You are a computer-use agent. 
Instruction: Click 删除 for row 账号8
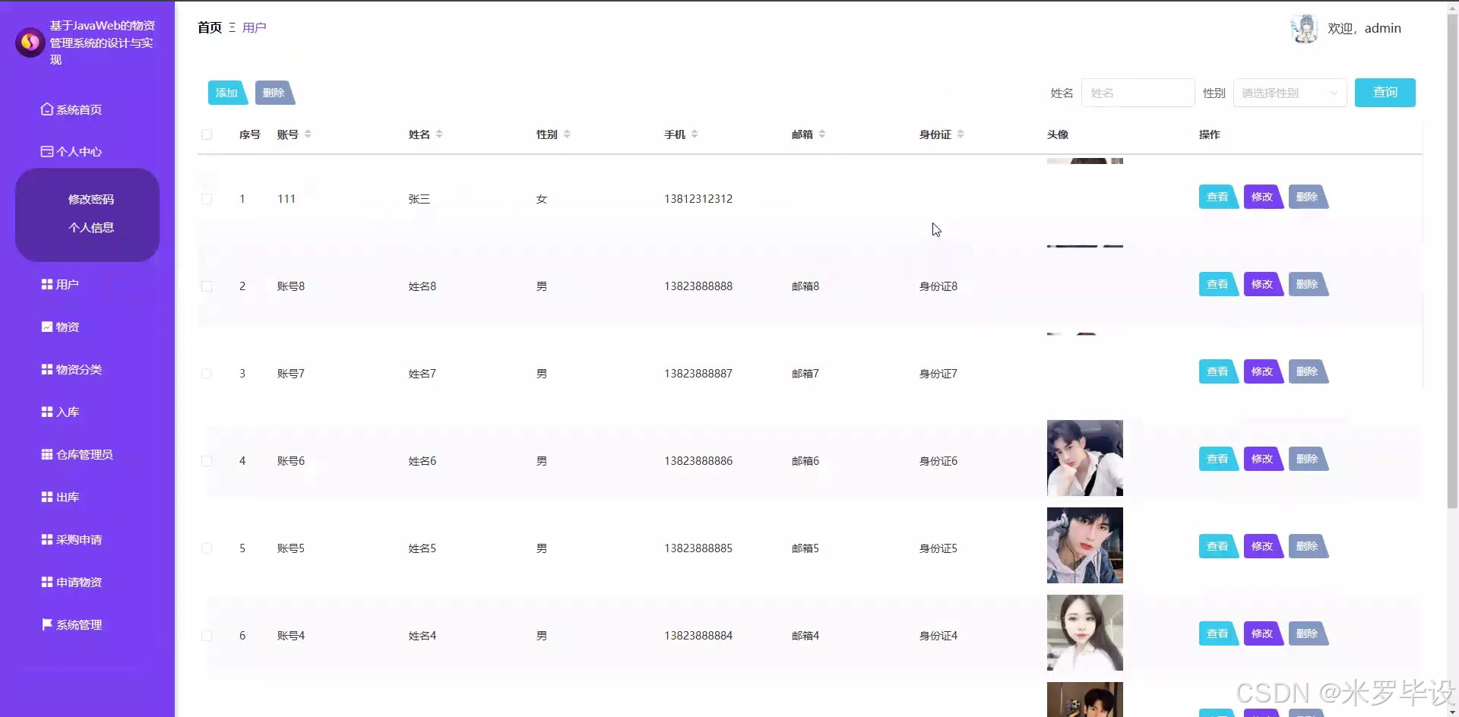1308,284
